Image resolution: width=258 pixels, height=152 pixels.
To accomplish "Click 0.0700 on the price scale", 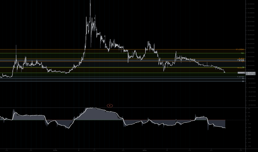I will pyautogui.click(x=251, y=22).
